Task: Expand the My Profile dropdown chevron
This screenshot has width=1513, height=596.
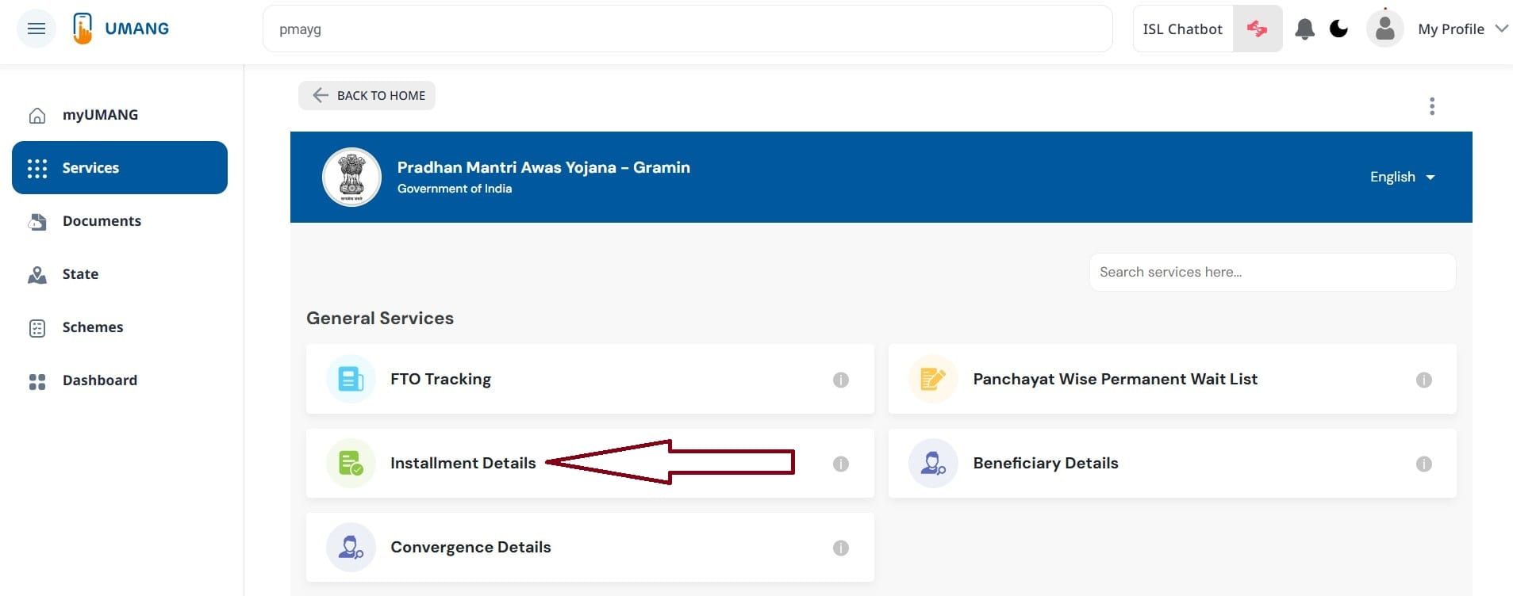Action: (1500, 29)
